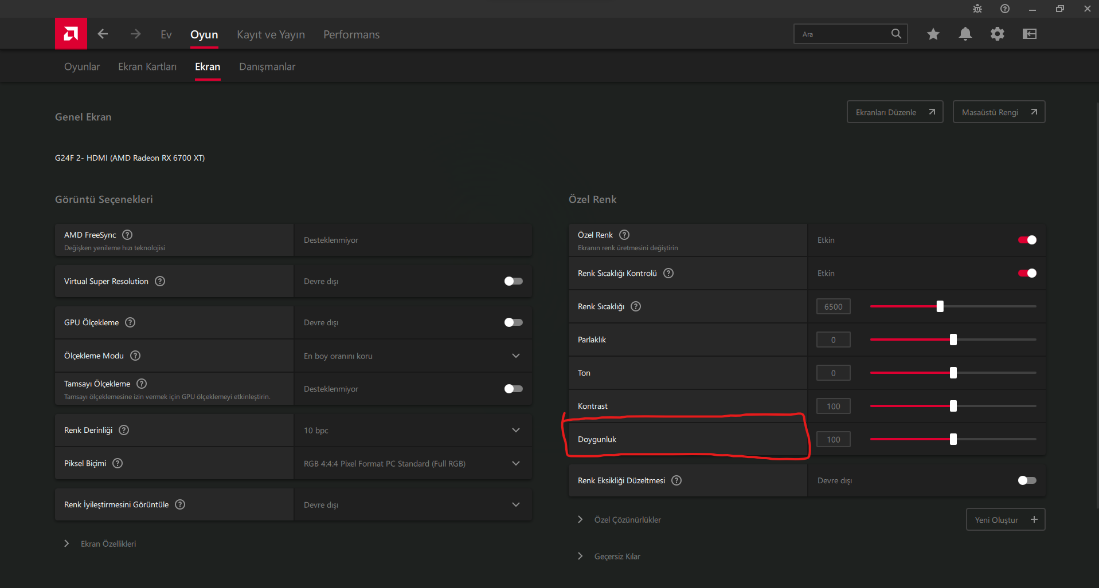This screenshot has width=1099, height=588.
Task: Enable Virtual Super Resolution toggle
Action: pyautogui.click(x=513, y=281)
